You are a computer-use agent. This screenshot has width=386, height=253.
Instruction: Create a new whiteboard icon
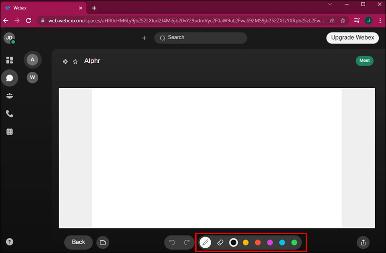tap(103, 243)
